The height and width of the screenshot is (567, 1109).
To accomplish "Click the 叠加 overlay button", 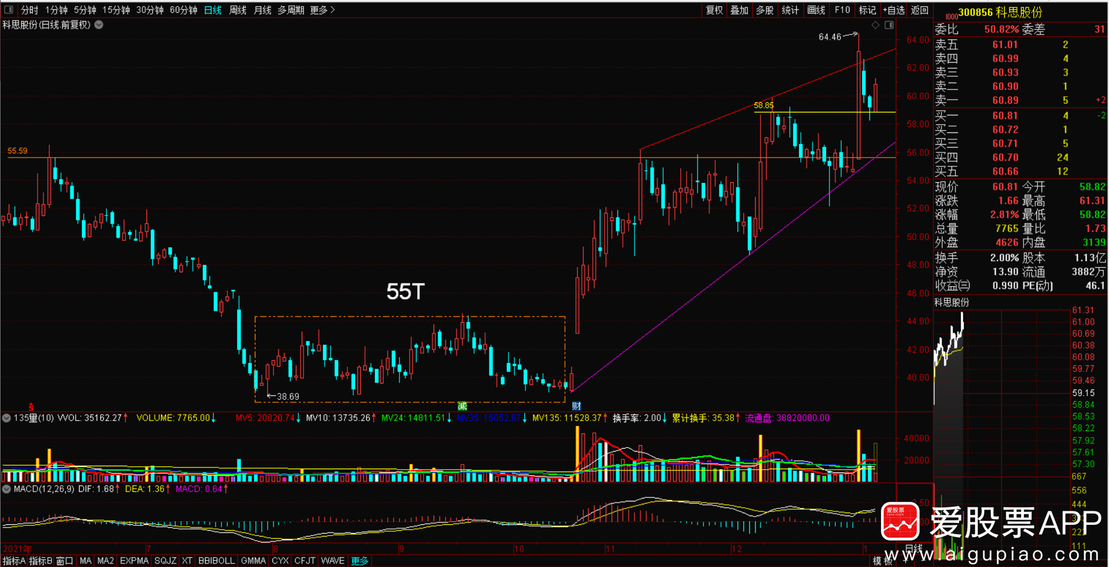I will 739,10.
